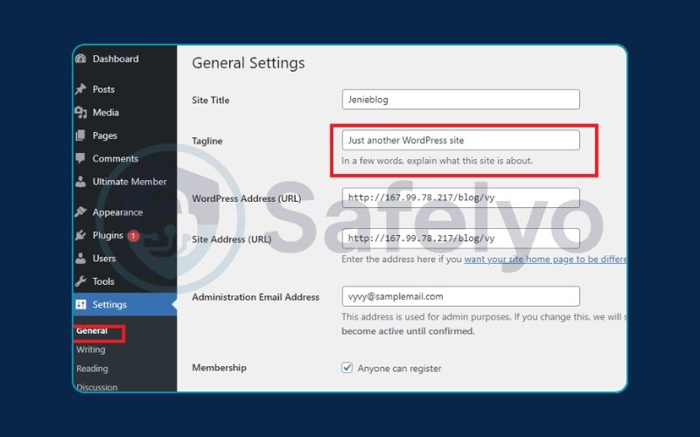Click the Ultimate Member person icon
The image size is (700, 437).
click(80, 182)
